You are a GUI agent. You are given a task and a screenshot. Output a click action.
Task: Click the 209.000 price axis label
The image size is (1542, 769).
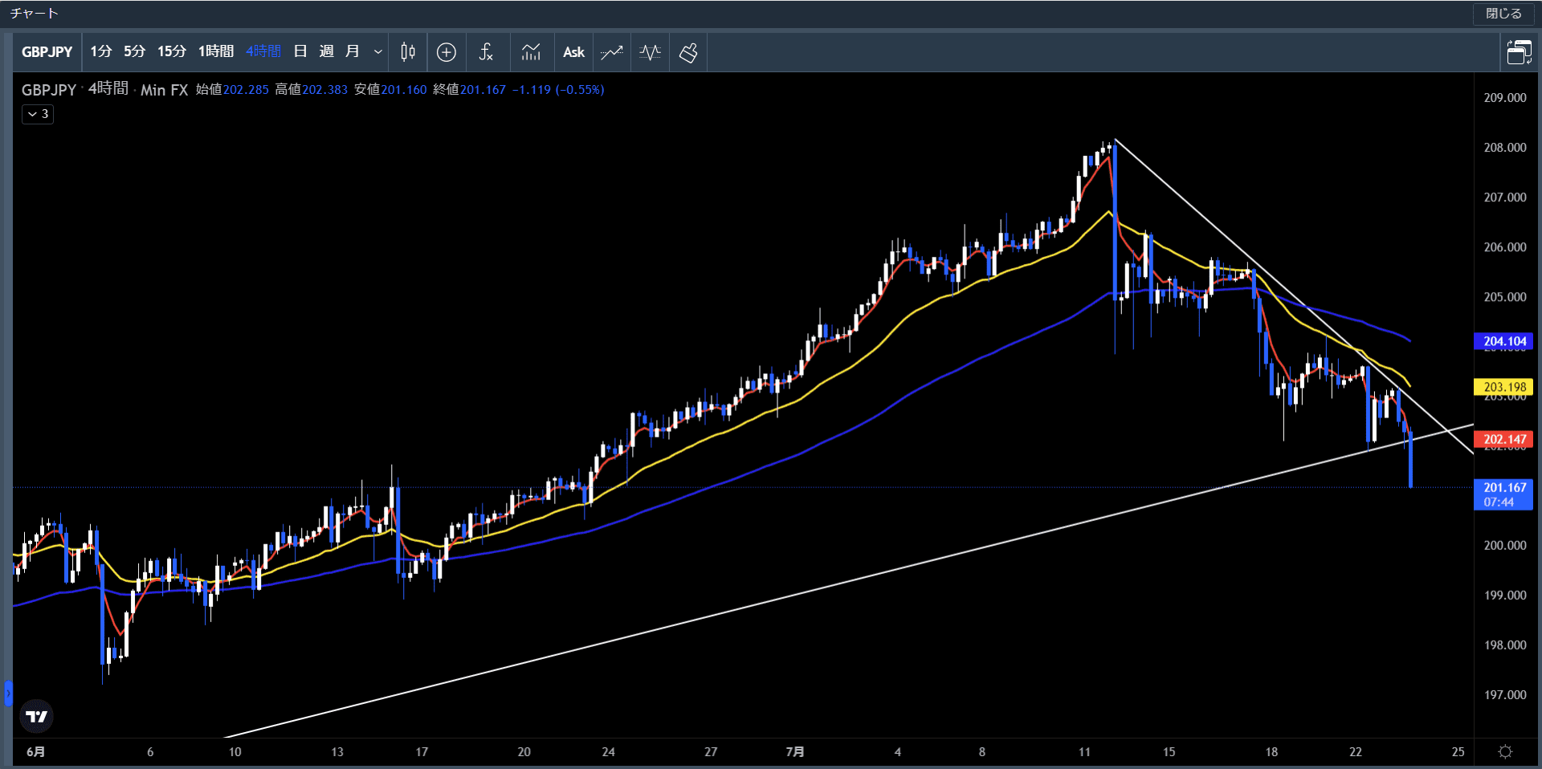click(x=1504, y=98)
